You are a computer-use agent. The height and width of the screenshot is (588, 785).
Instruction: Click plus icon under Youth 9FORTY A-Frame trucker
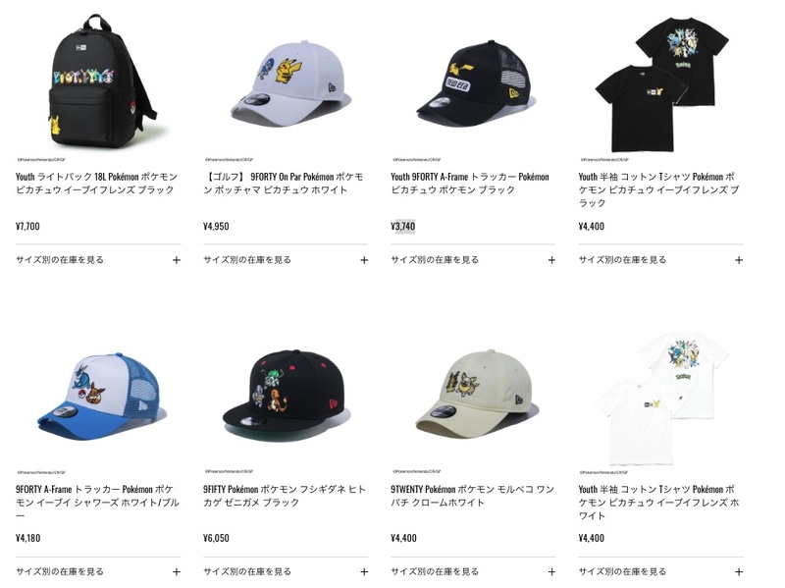point(551,260)
